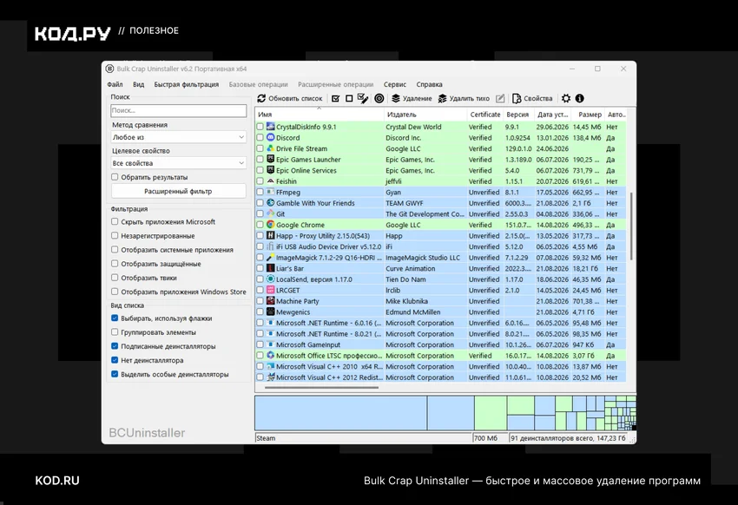Click the invert selection checkbox-pencil icon
Viewport: 738px width, 505px height.
click(x=363, y=98)
